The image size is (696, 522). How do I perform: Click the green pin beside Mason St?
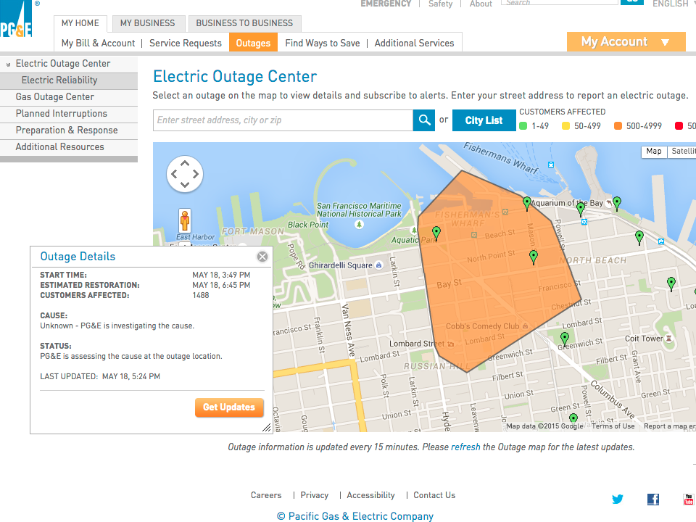(534, 257)
